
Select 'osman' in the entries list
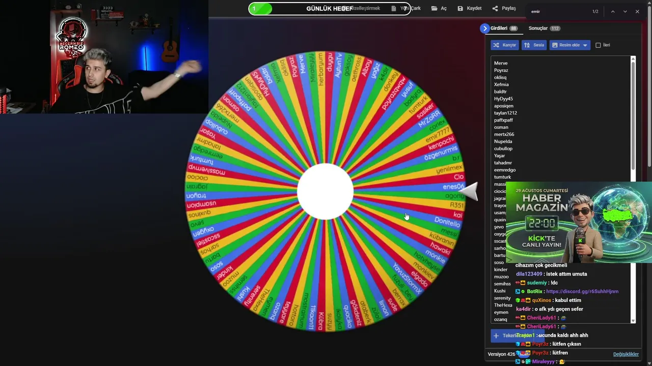coord(501,128)
